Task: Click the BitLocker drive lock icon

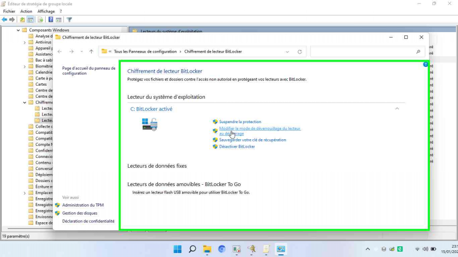Action: (149, 124)
